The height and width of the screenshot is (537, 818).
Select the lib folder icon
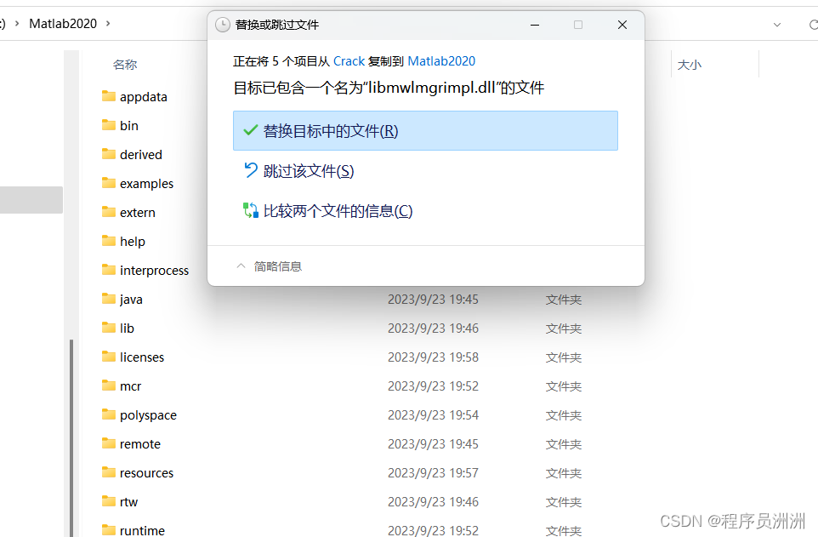click(x=109, y=328)
